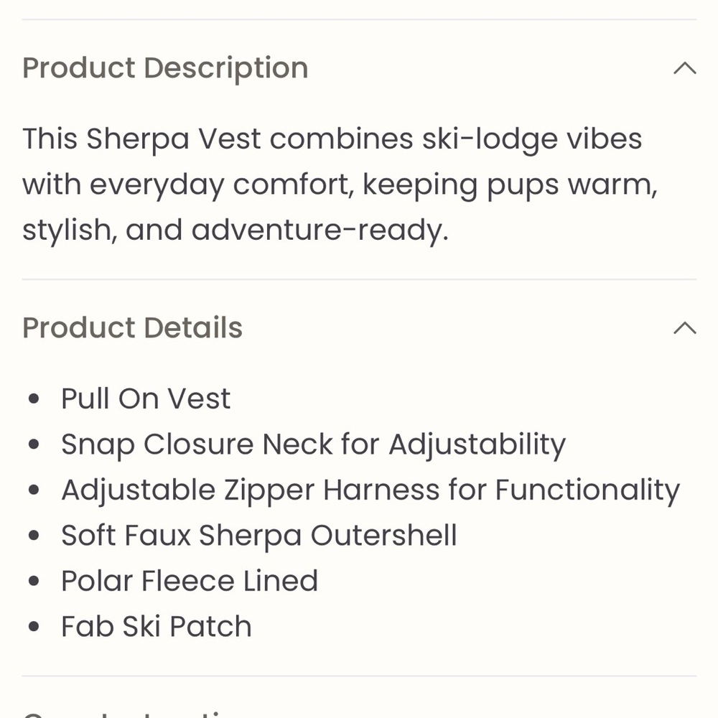Select the Fab Ski Patch item

[157, 626]
